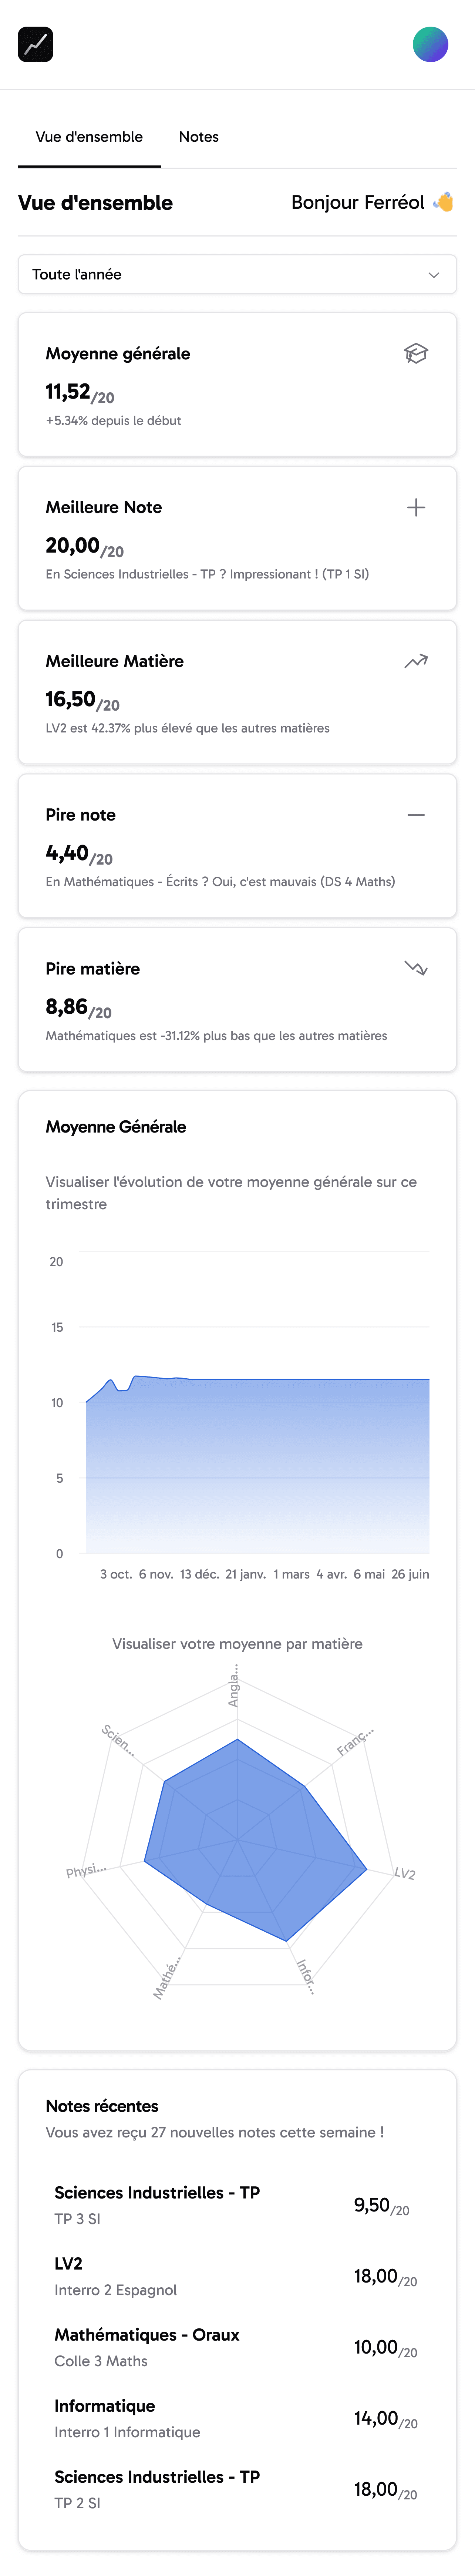Viewport: 475px width, 2576px height.
Task: Click the Colle 3 Maths grade entry
Action: click(237, 2347)
